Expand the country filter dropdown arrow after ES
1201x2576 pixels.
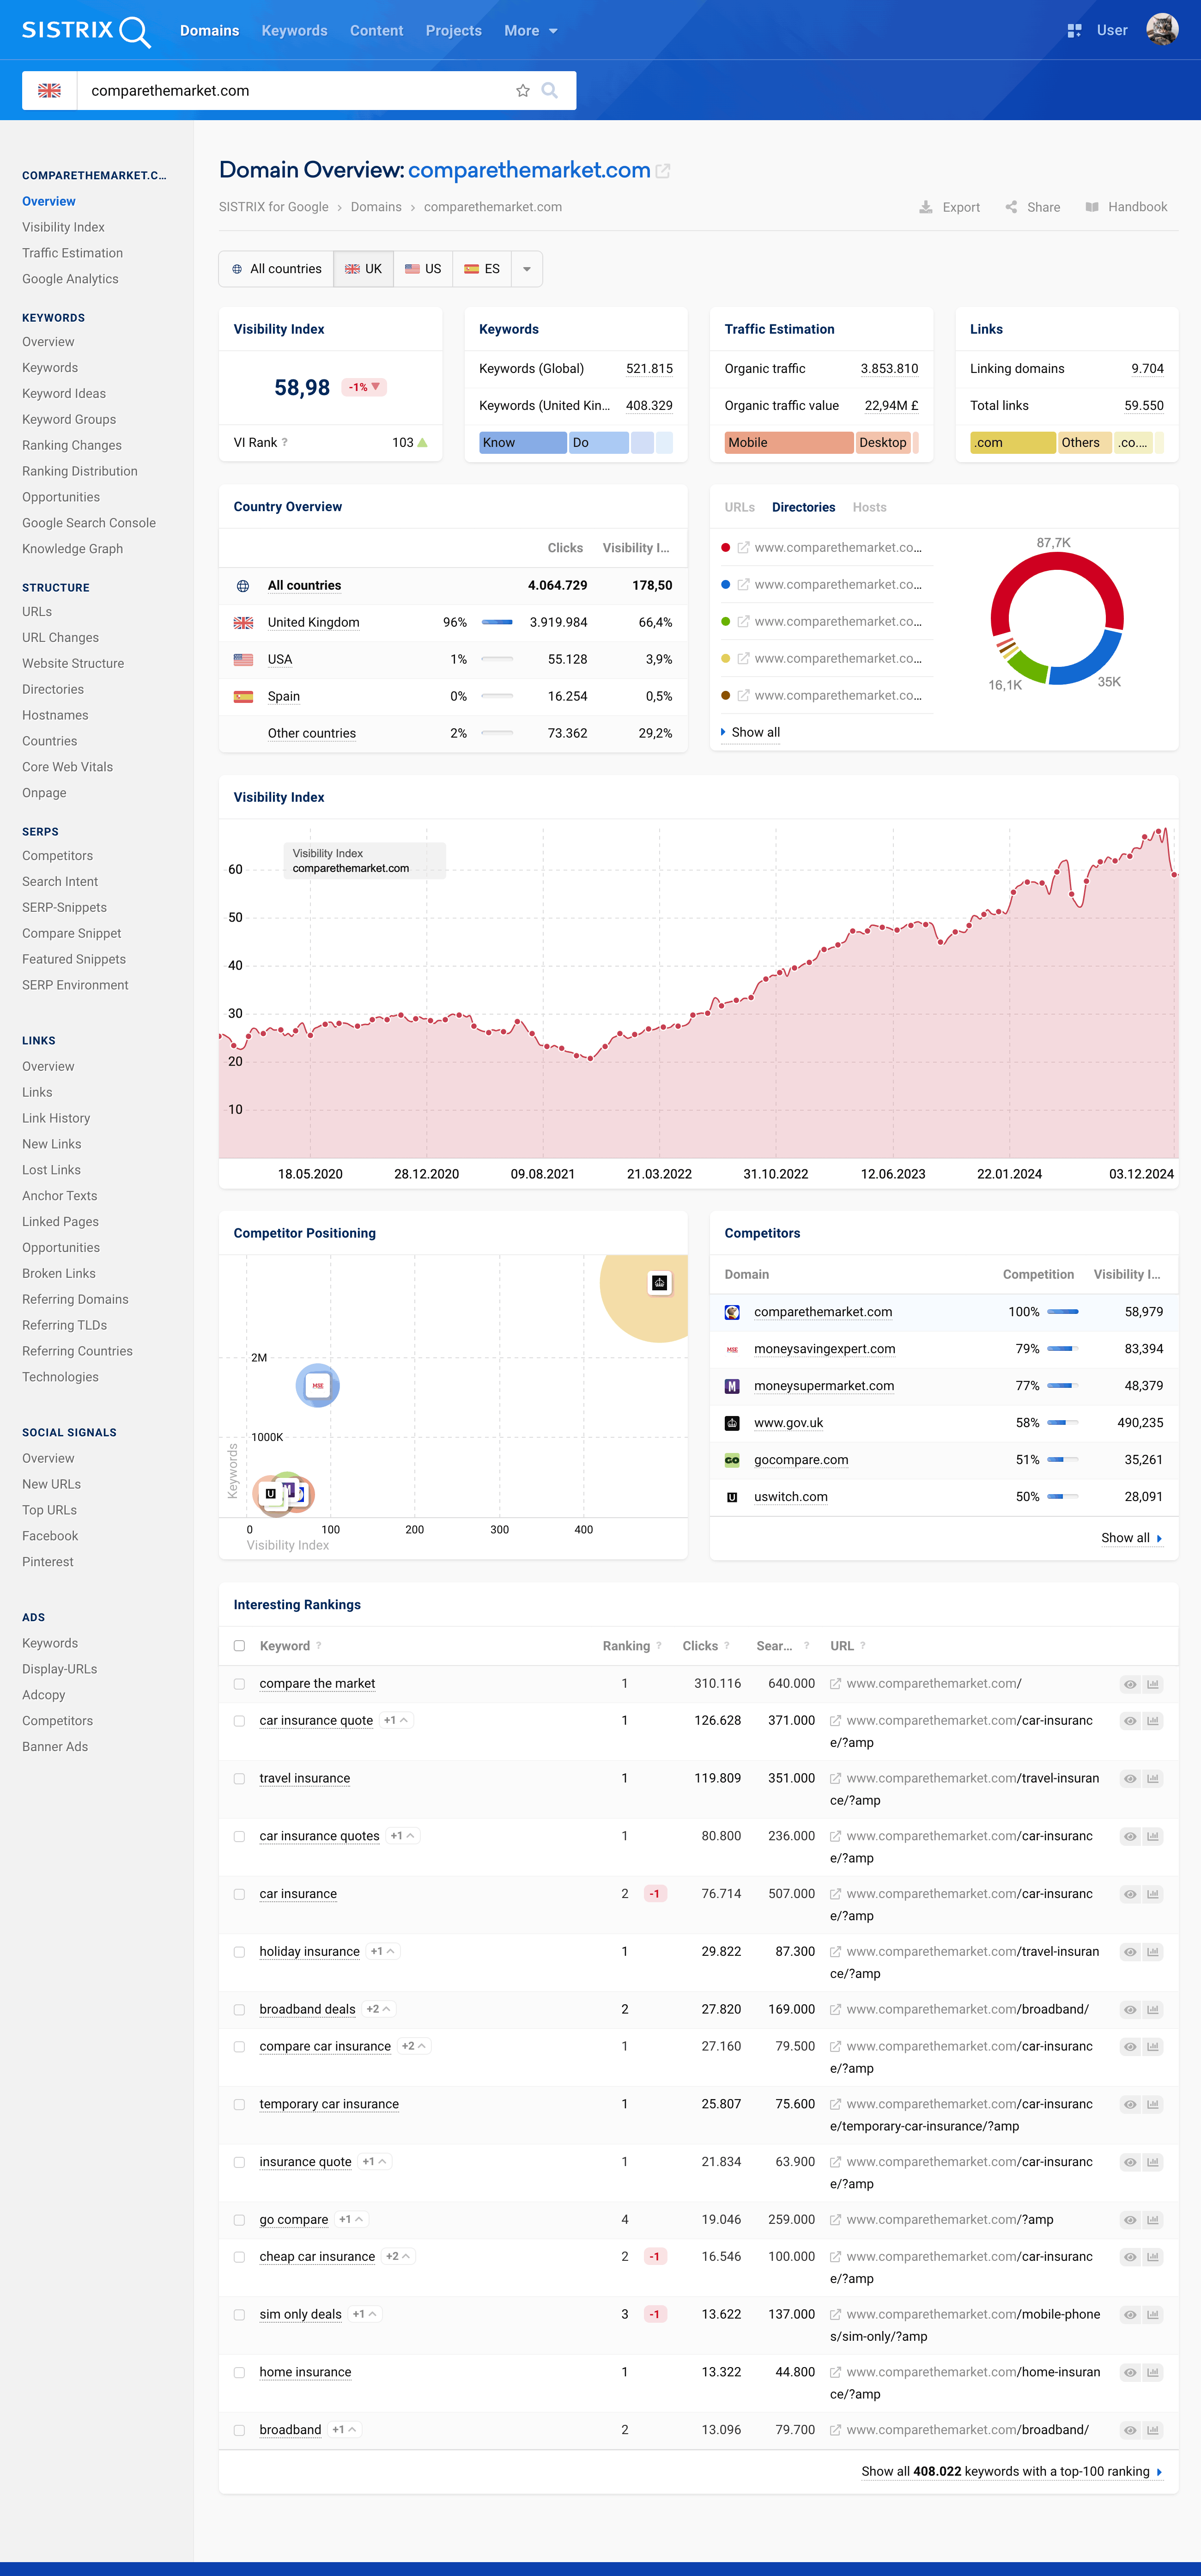[527, 269]
